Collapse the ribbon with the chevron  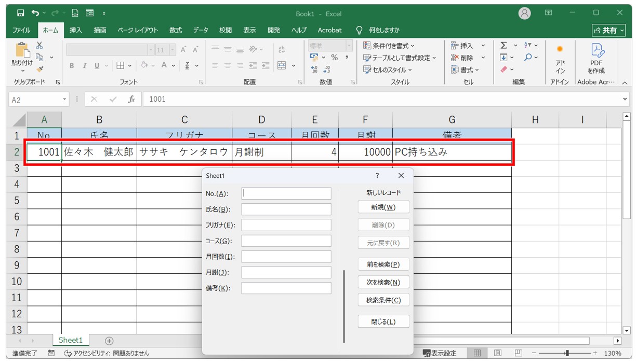pos(624,82)
